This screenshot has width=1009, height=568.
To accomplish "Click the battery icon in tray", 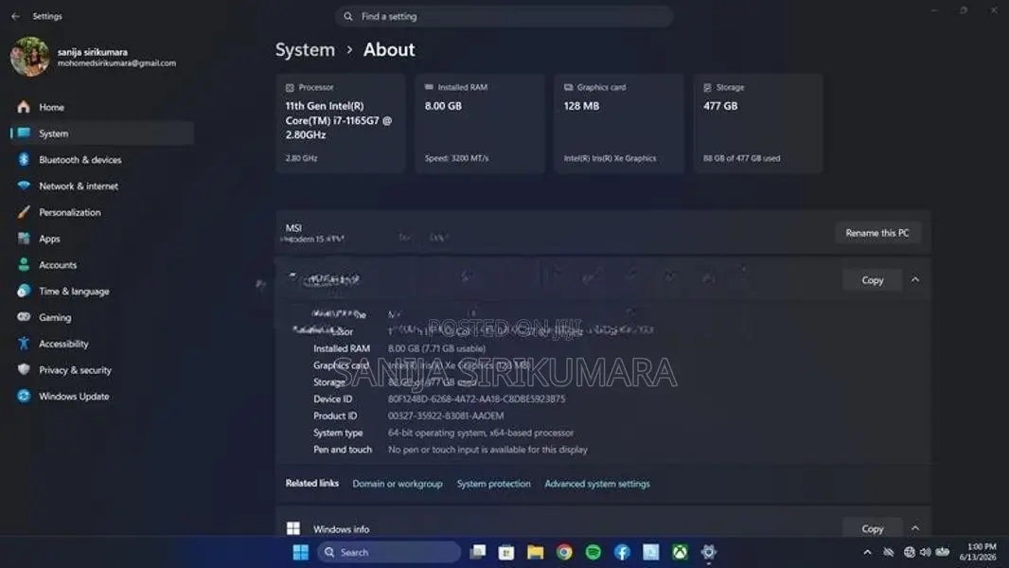I will pyautogui.click(x=943, y=552).
